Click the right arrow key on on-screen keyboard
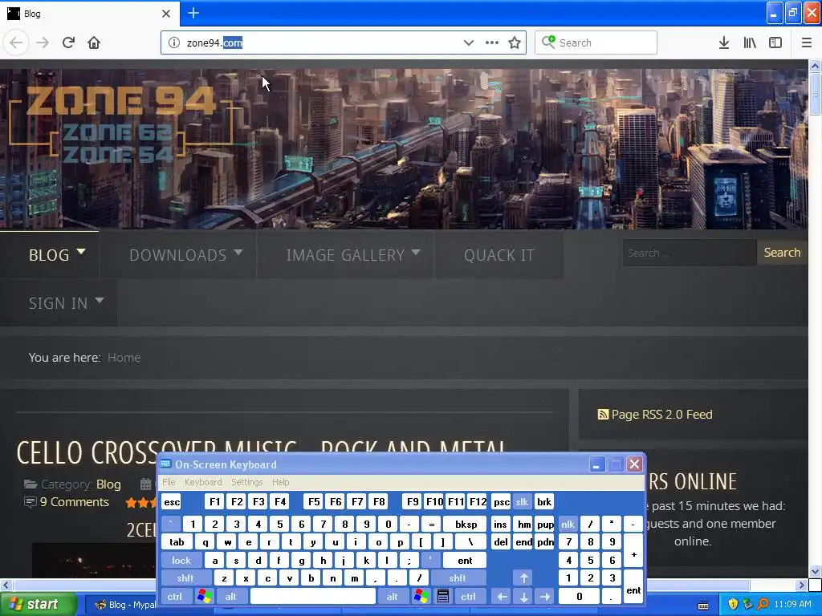The image size is (822, 616). tap(545, 596)
